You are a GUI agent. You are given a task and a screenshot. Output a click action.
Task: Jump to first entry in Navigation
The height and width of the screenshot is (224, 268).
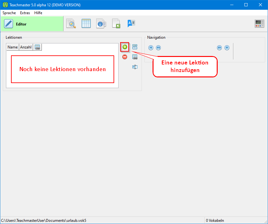(151, 48)
